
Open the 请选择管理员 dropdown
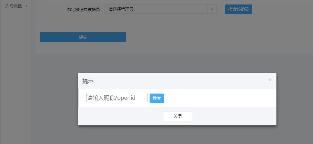(x=160, y=9)
